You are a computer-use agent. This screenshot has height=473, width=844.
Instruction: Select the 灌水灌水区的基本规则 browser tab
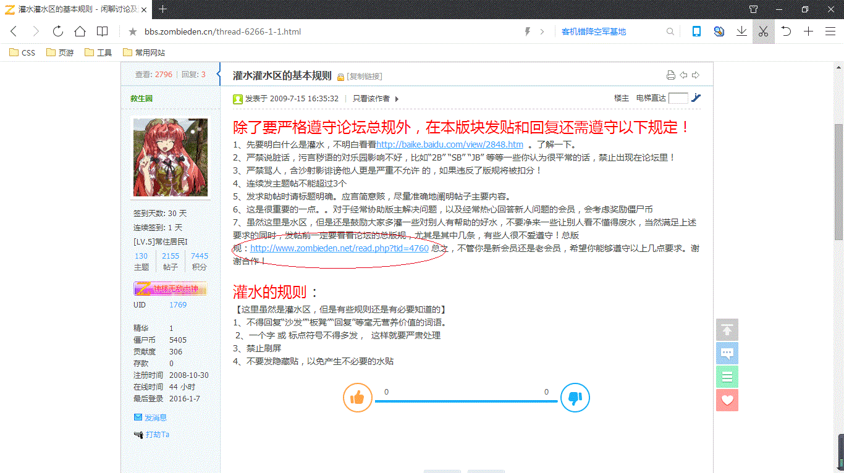(x=75, y=9)
